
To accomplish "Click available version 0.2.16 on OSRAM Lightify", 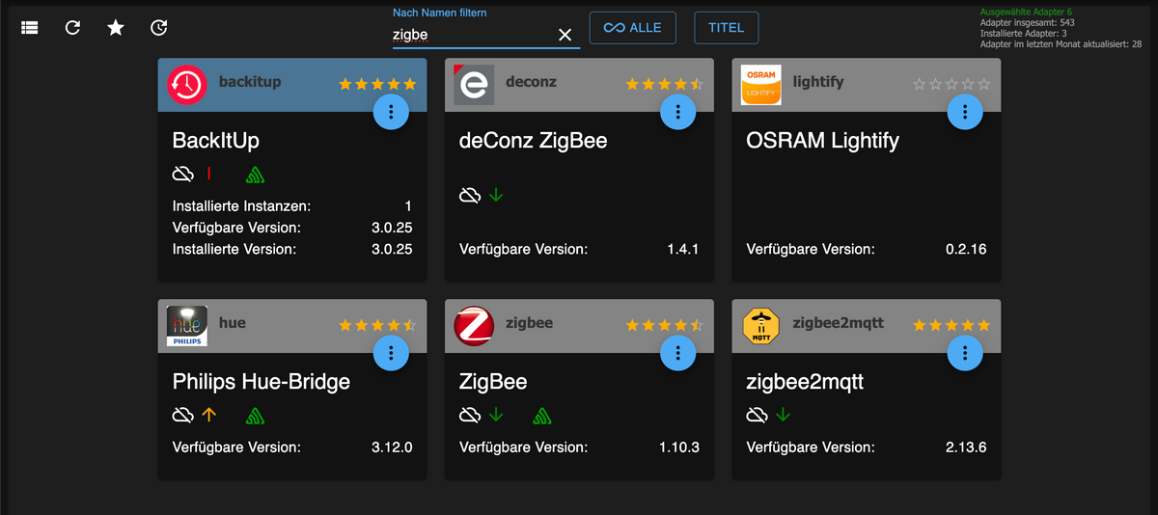I will point(966,249).
